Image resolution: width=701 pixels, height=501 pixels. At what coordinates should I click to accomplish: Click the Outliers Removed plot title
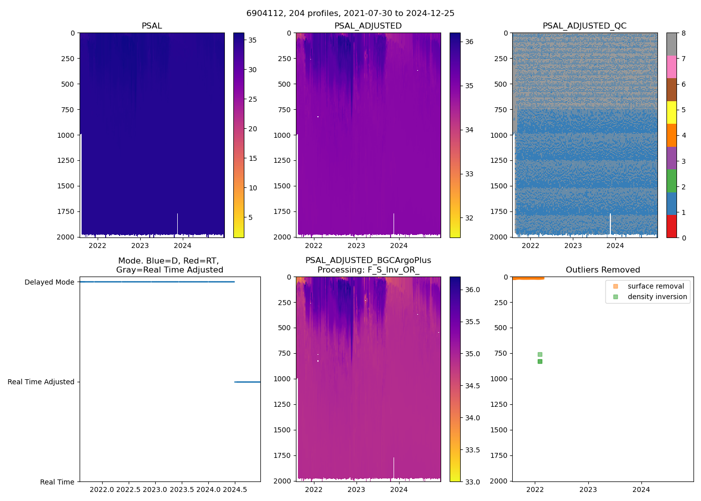click(x=603, y=270)
